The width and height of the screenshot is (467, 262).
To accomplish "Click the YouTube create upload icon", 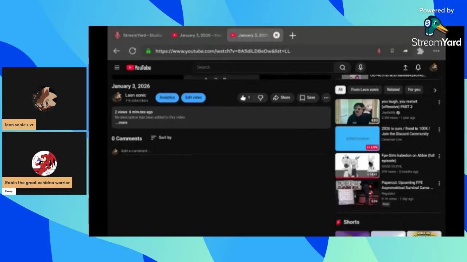I will 405,67.
